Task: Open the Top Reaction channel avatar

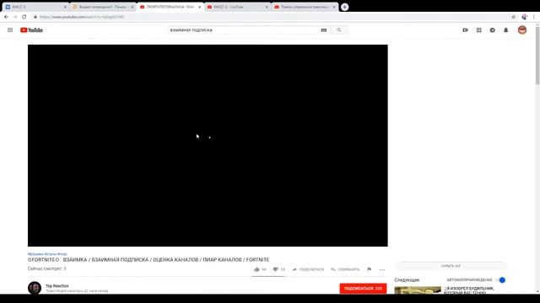Action: [x=35, y=288]
